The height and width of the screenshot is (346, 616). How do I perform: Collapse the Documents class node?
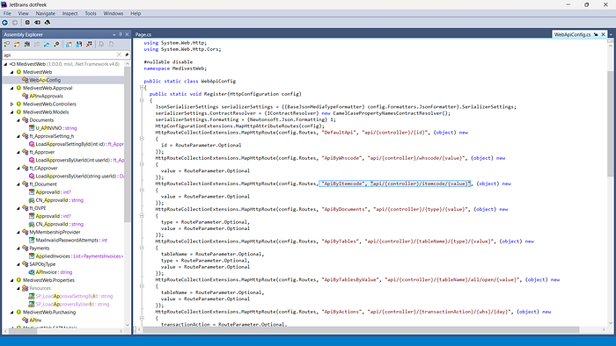tap(18, 120)
